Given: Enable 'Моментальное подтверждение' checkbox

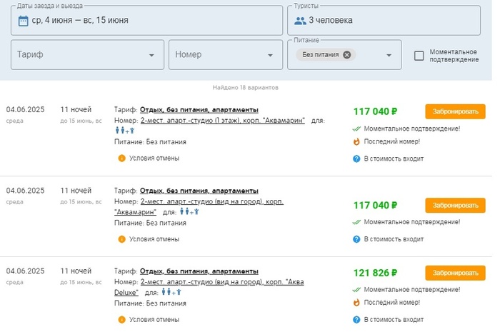Looking at the screenshot, I should (x=419, y=55).
